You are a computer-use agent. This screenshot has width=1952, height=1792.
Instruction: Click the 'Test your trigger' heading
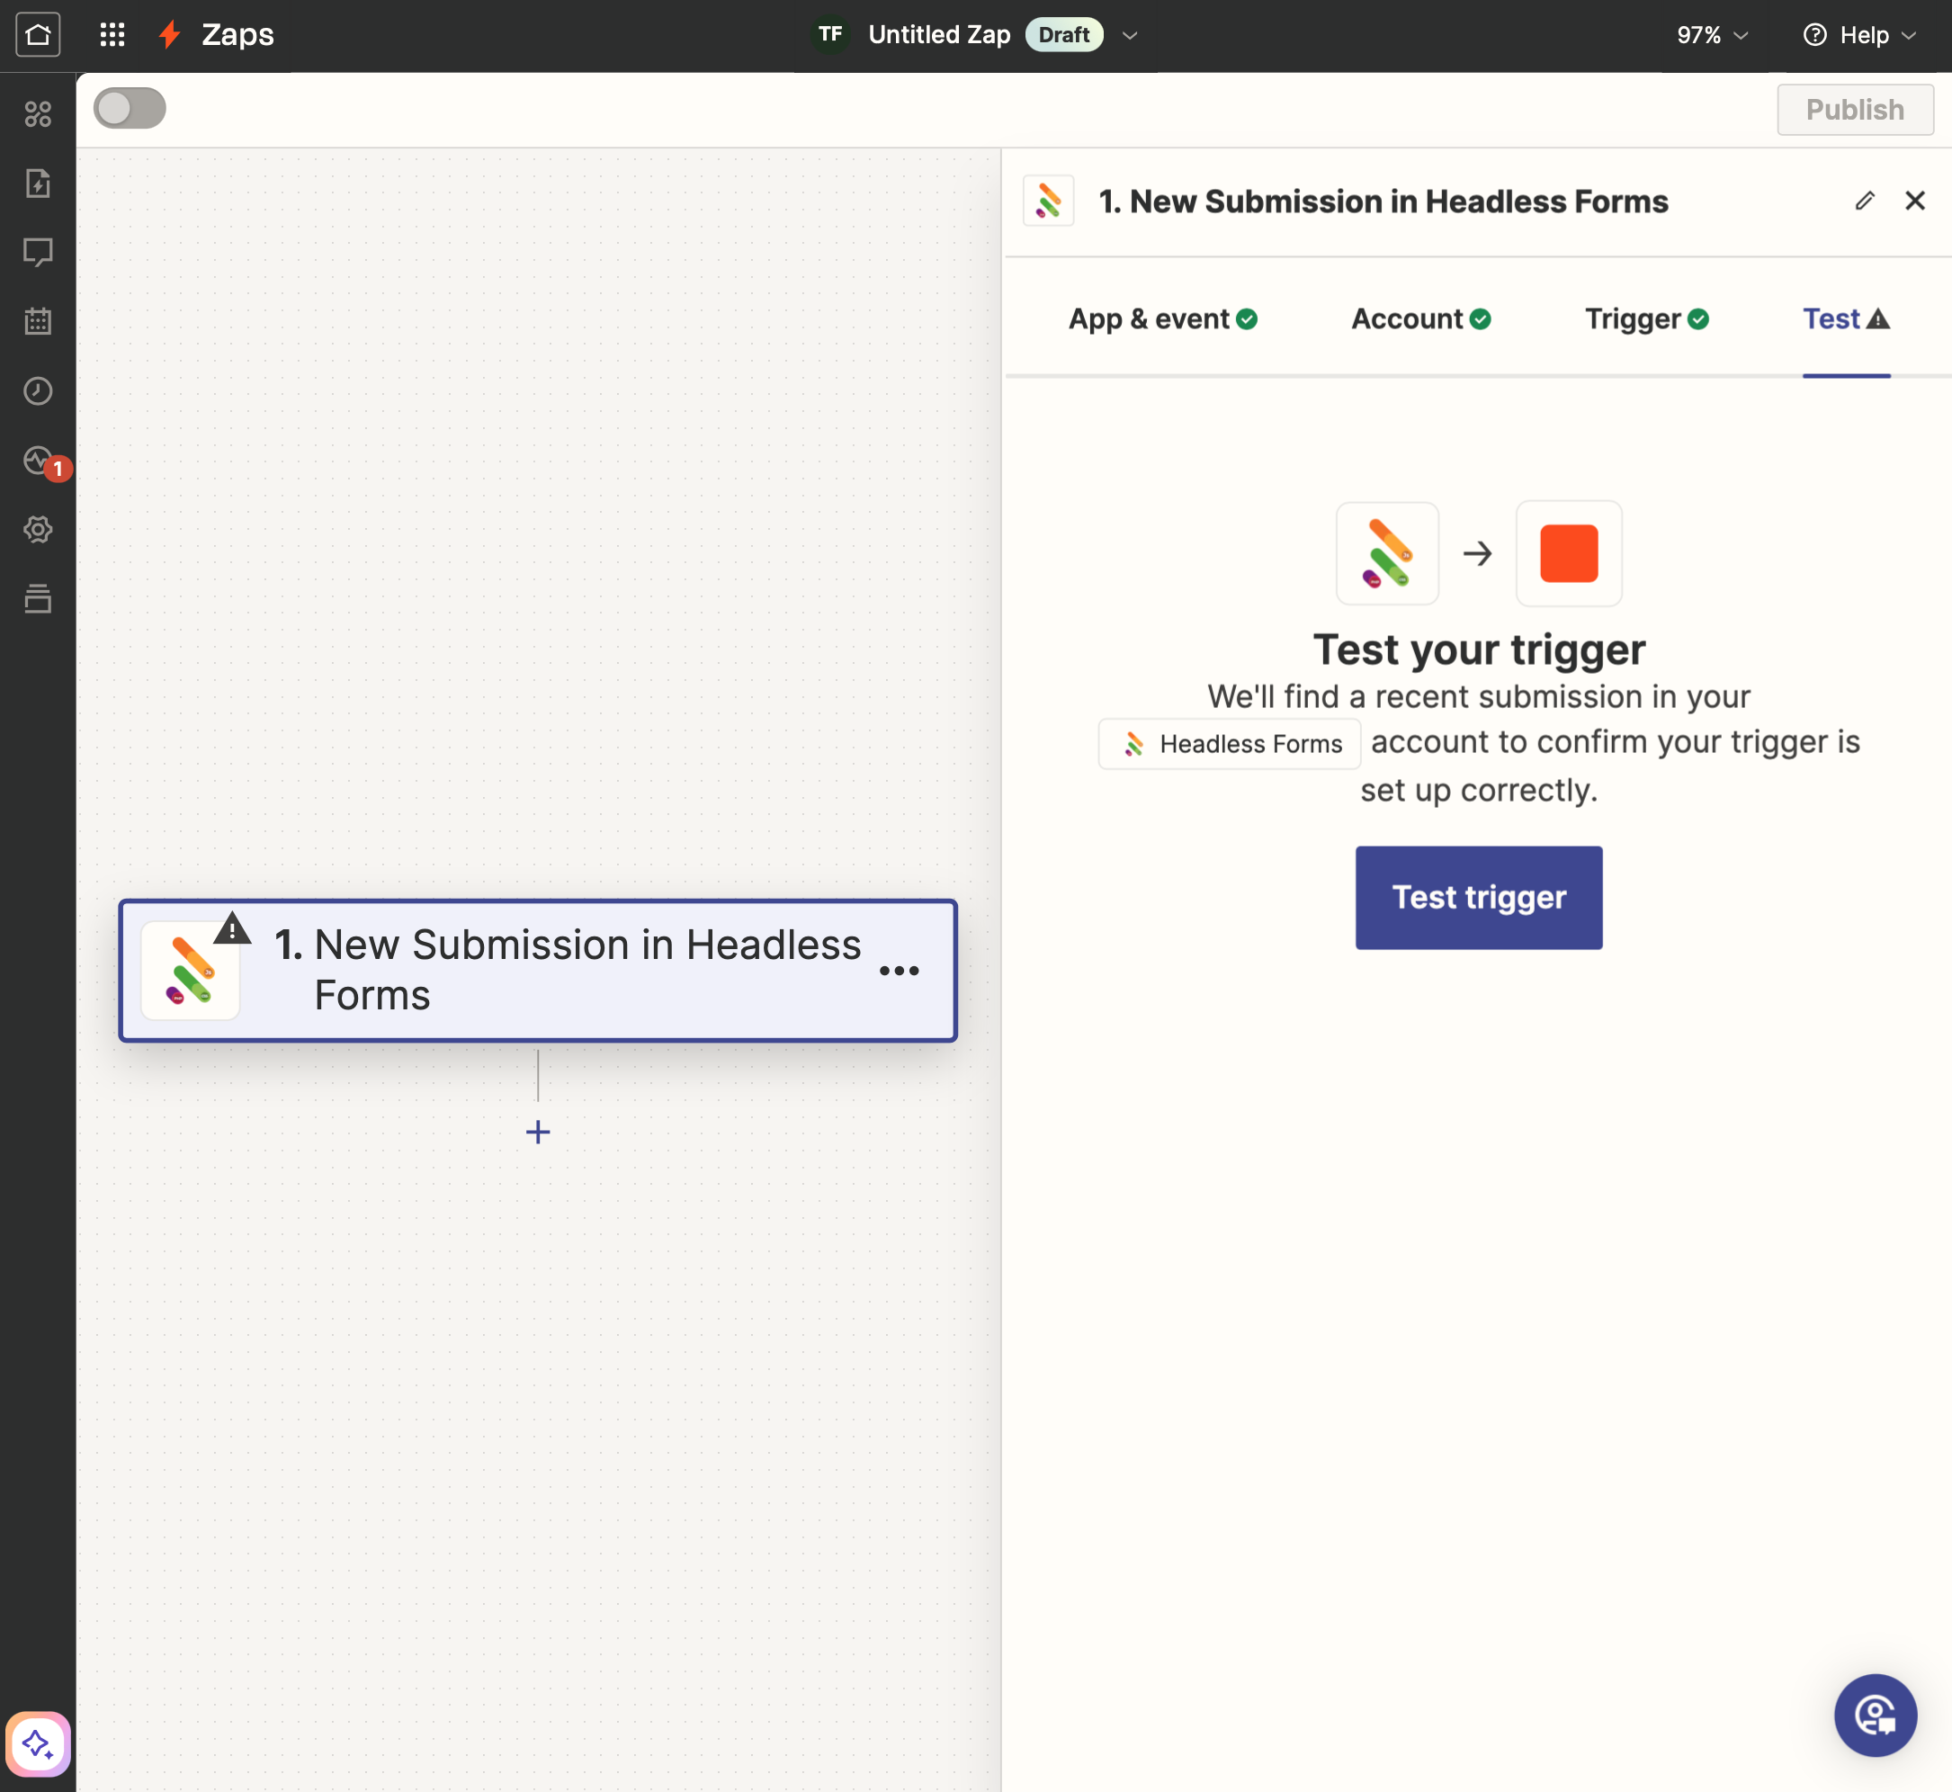pos(1479,650)
